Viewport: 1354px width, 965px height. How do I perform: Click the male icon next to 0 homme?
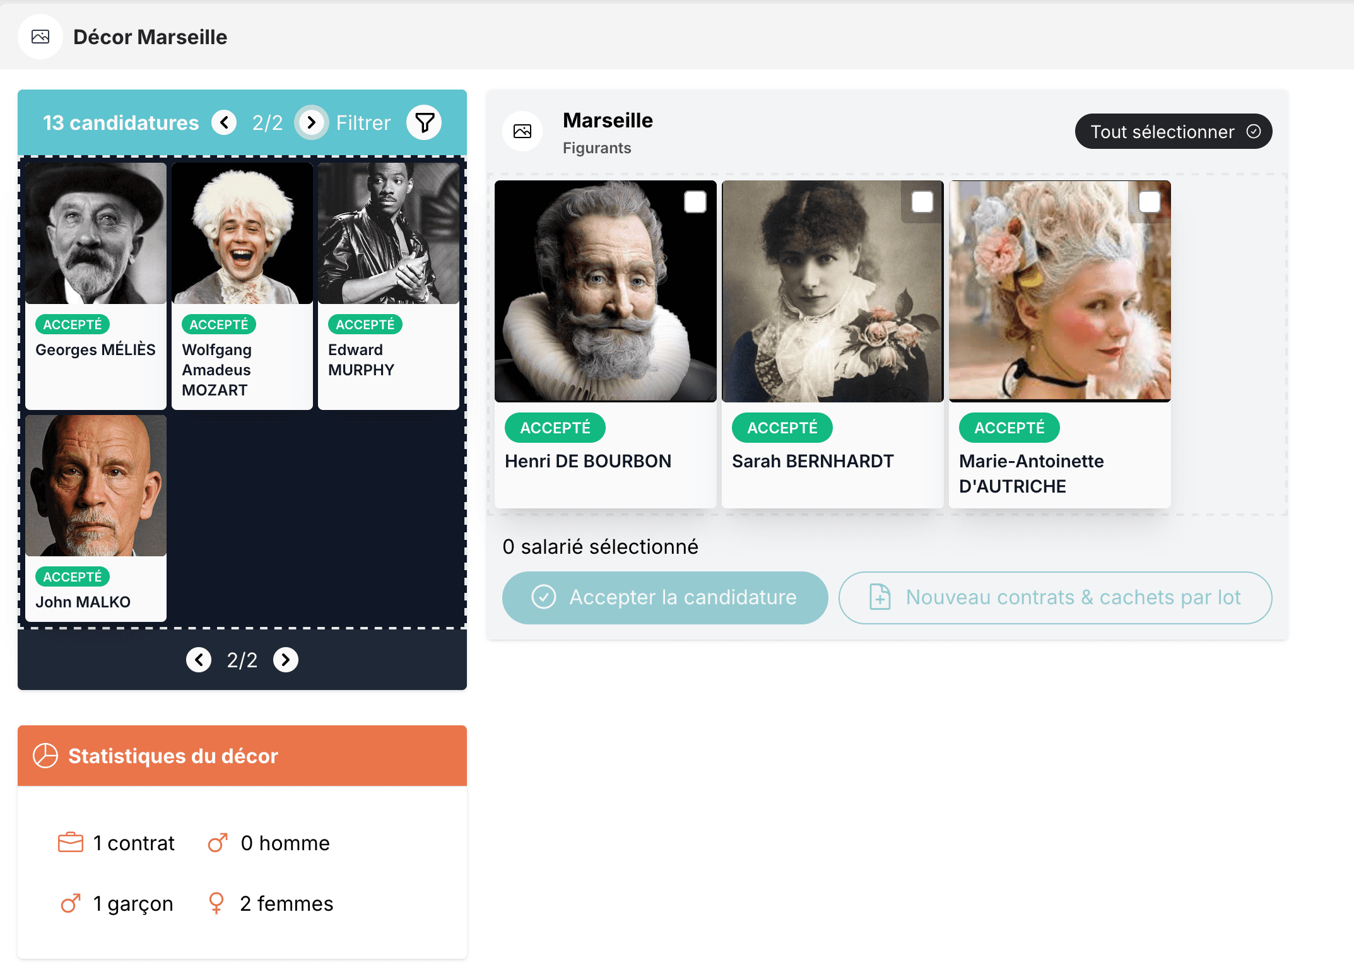218,843
